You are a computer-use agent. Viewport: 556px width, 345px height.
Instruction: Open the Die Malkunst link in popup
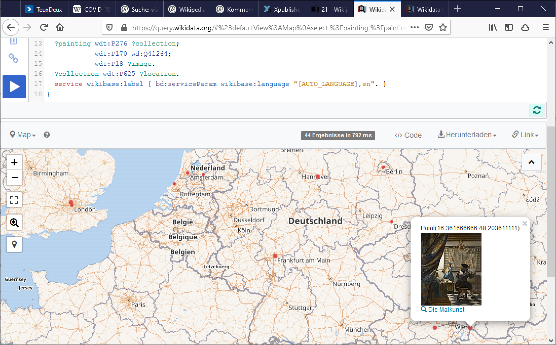[446, 309]
